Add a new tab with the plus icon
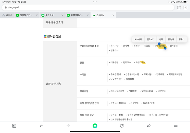This screenshot has width=190, height=133. tap(179, 7)
